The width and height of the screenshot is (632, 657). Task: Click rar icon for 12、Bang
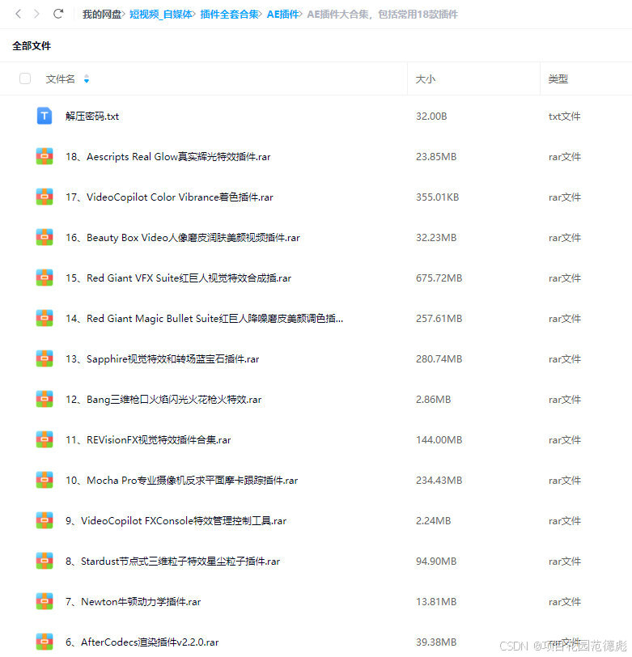(x=45, y=399)
